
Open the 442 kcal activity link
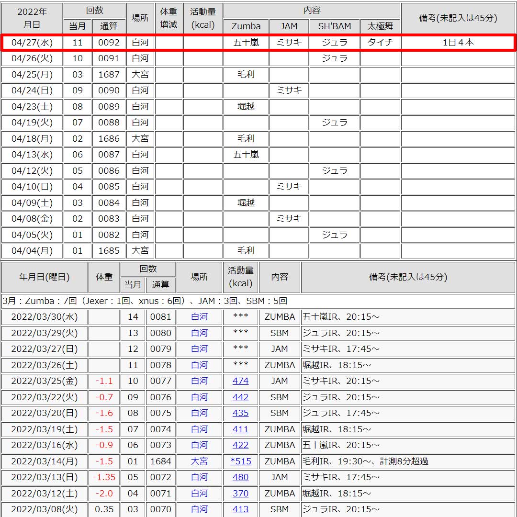240,397
